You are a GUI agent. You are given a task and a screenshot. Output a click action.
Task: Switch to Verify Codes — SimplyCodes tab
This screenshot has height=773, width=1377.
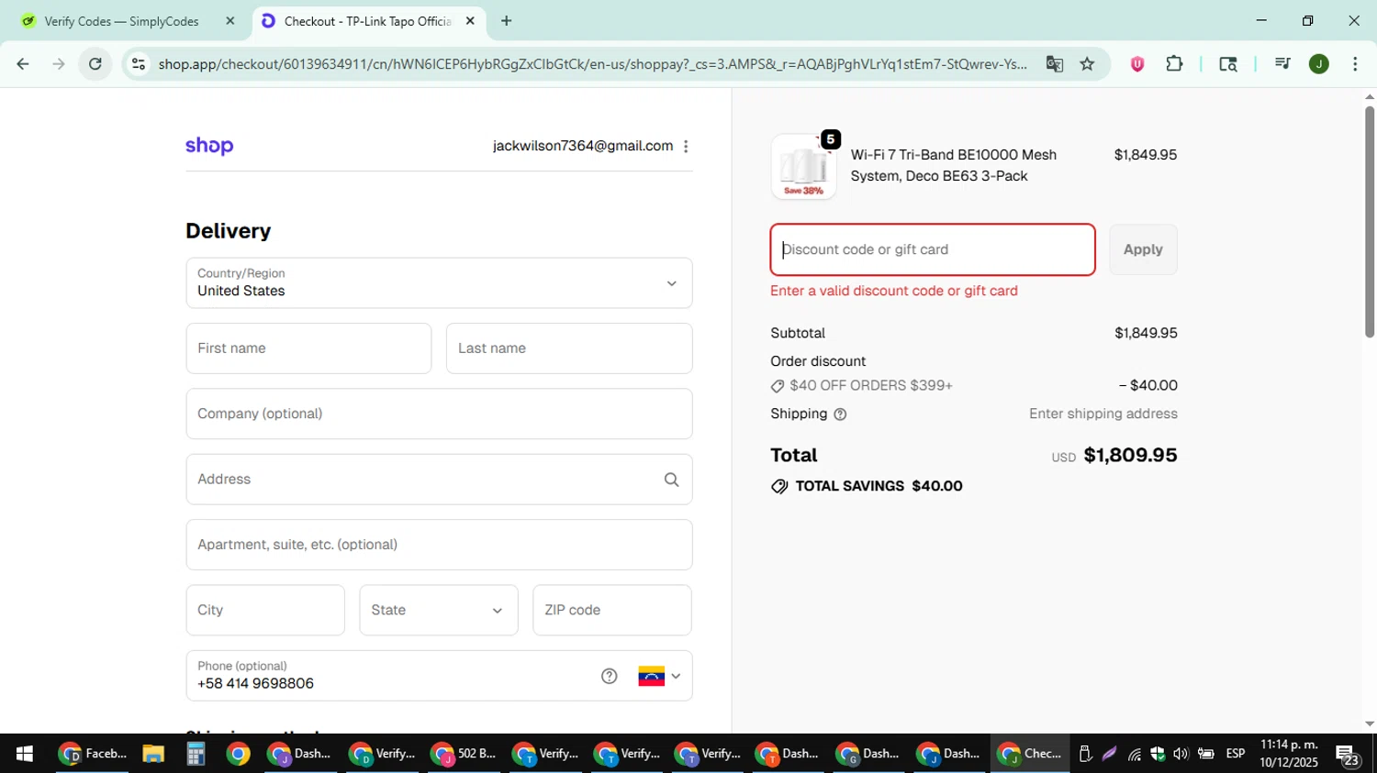(x=121, y=21)
